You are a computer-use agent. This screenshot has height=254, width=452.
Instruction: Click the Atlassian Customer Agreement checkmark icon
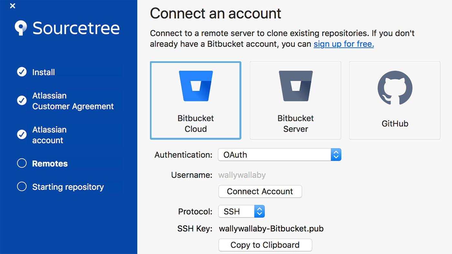tap(22, 101)
